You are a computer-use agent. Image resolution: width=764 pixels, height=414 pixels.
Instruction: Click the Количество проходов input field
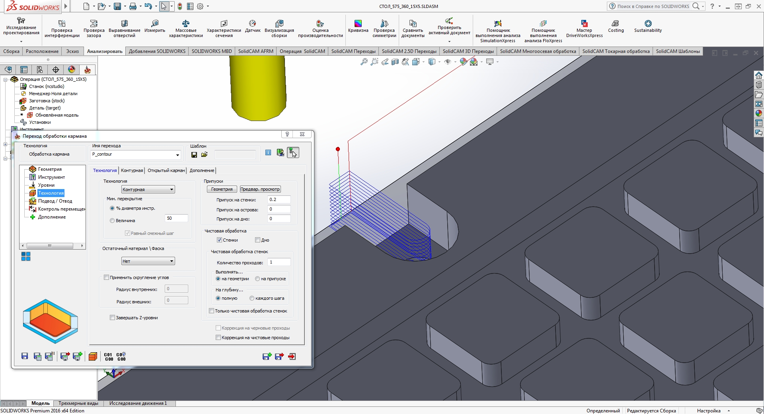(x=279, y=262)
